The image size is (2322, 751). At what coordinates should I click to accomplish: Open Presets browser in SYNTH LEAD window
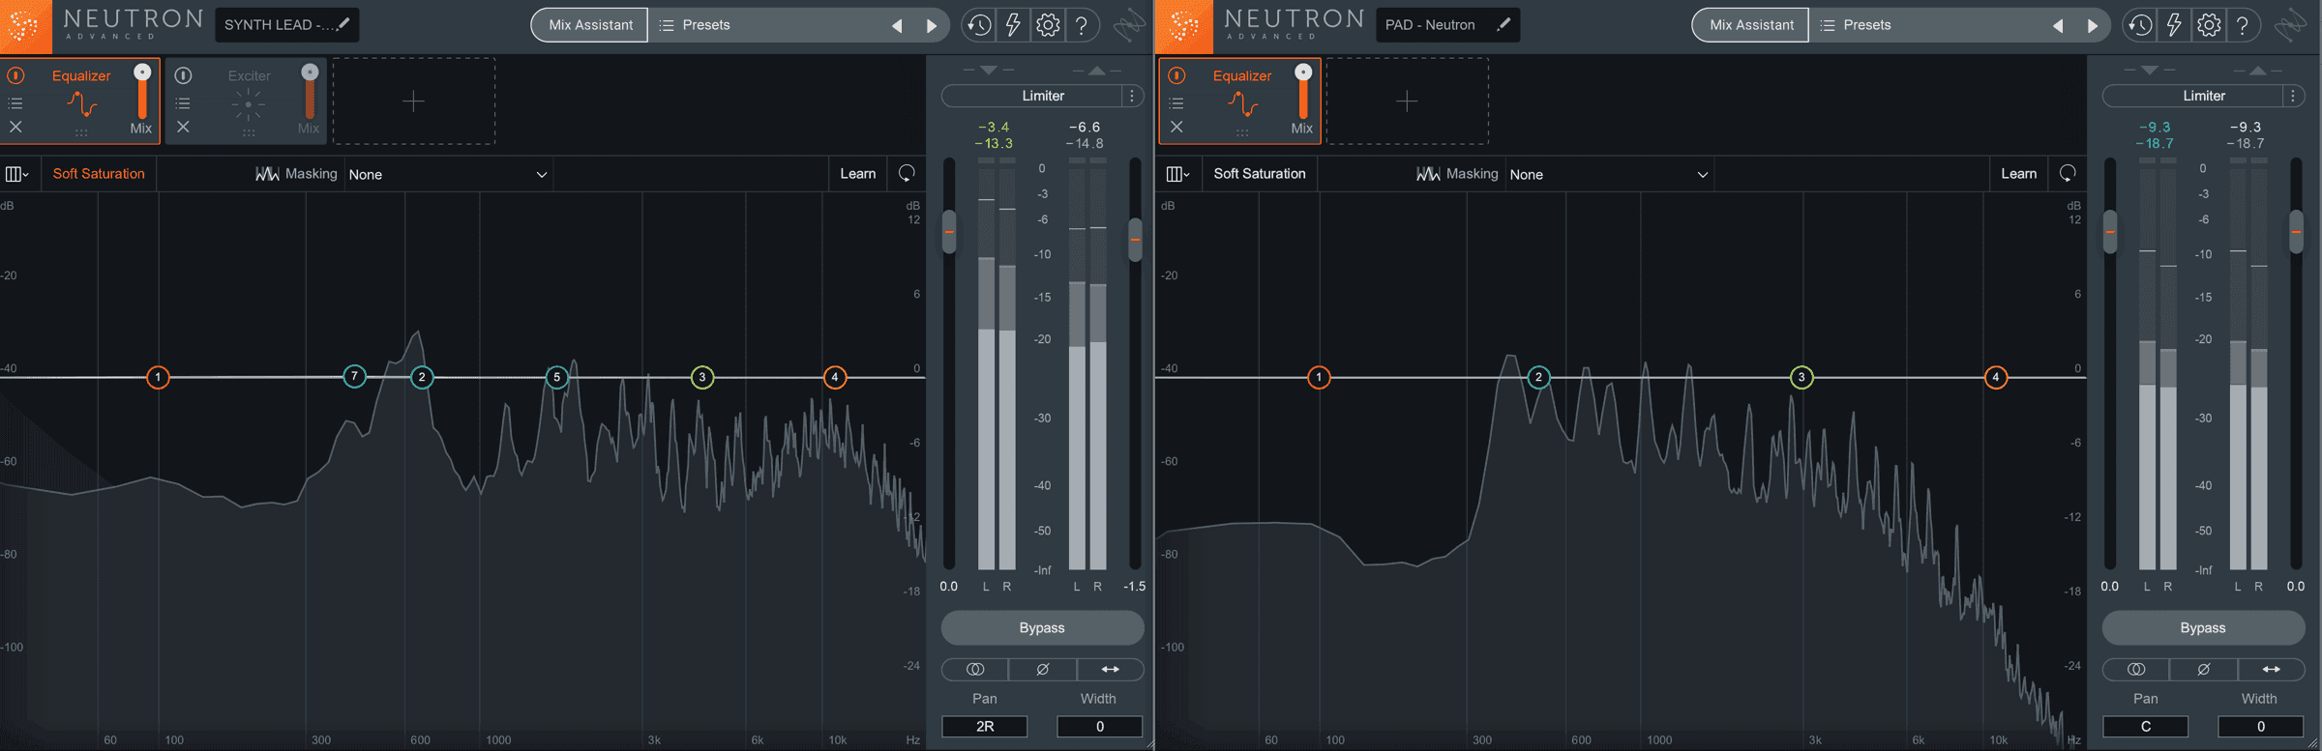tap(695, 25)
